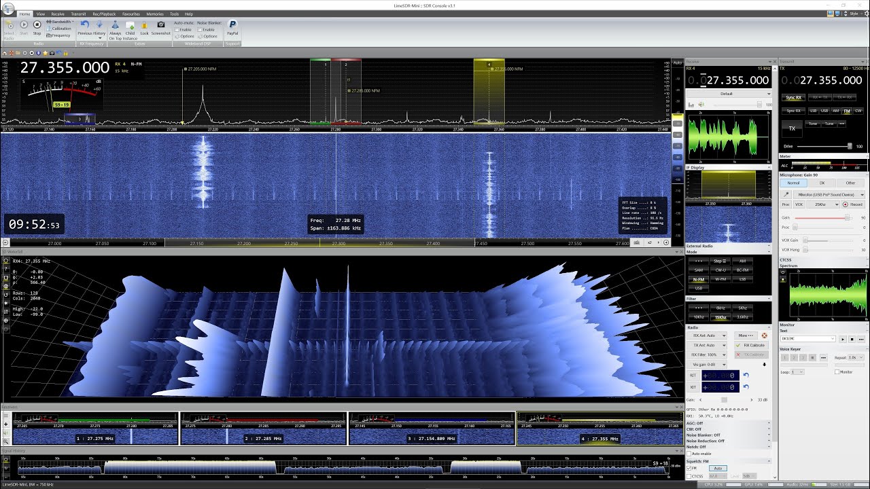
Task: Enable the Voice Keyer Monitor checkbox
Action: click(x=837, y=372)
